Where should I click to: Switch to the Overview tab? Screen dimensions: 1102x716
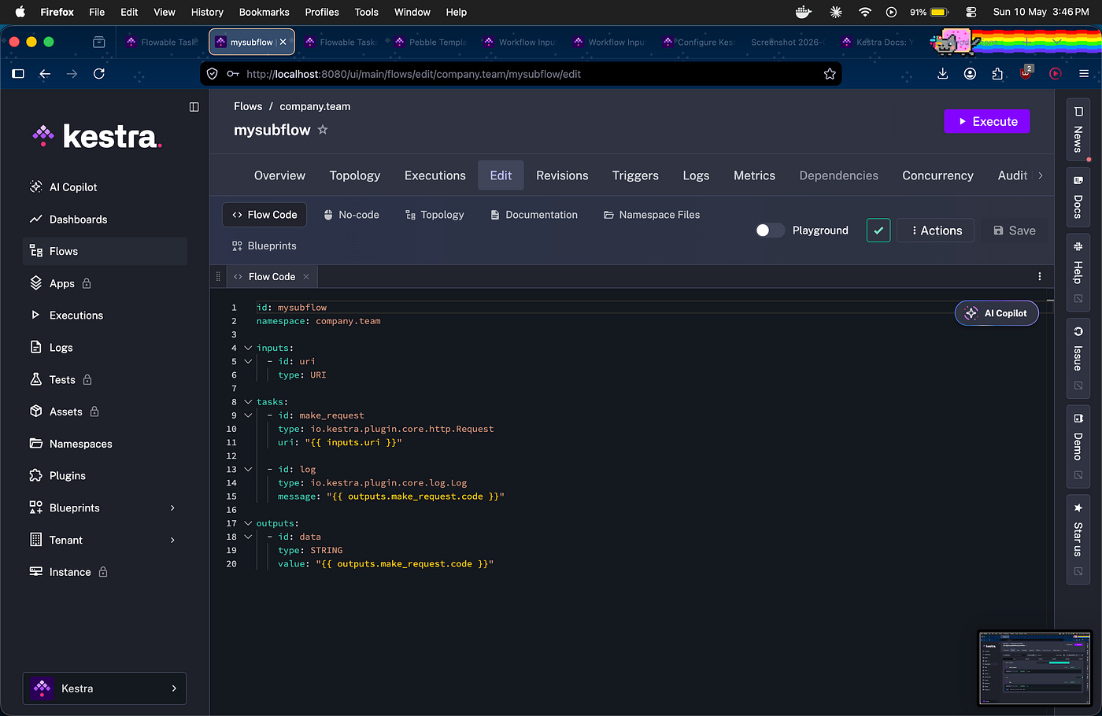279,175
